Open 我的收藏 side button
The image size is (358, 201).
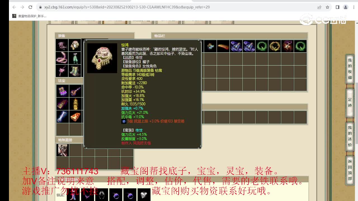tap(350, 69)
